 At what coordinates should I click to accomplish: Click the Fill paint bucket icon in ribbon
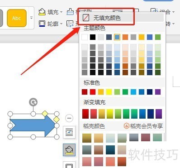[x=42, y=12]
